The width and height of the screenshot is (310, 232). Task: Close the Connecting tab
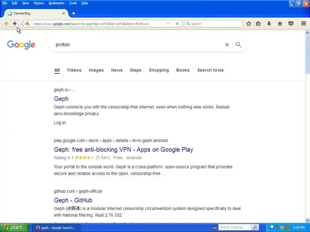[x=64, y=13]
